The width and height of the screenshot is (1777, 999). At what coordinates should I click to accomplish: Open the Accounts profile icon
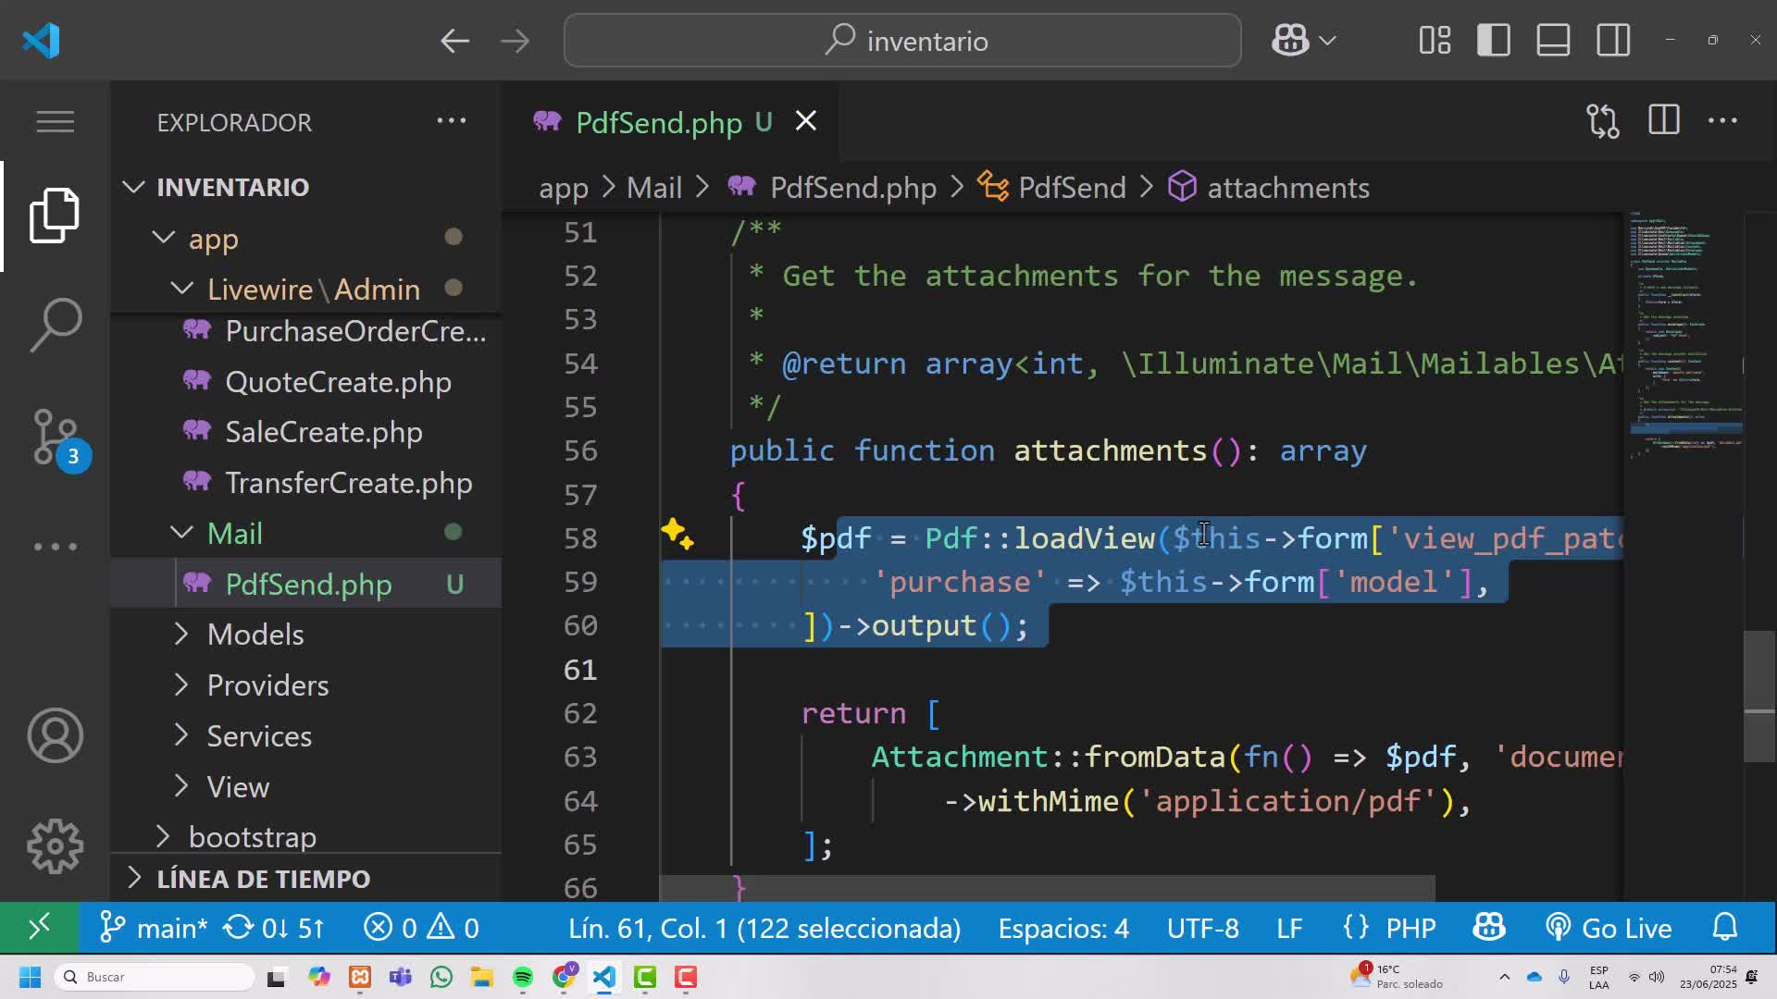point(56,735)
